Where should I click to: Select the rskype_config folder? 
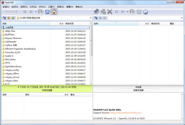tap(46, 70)
